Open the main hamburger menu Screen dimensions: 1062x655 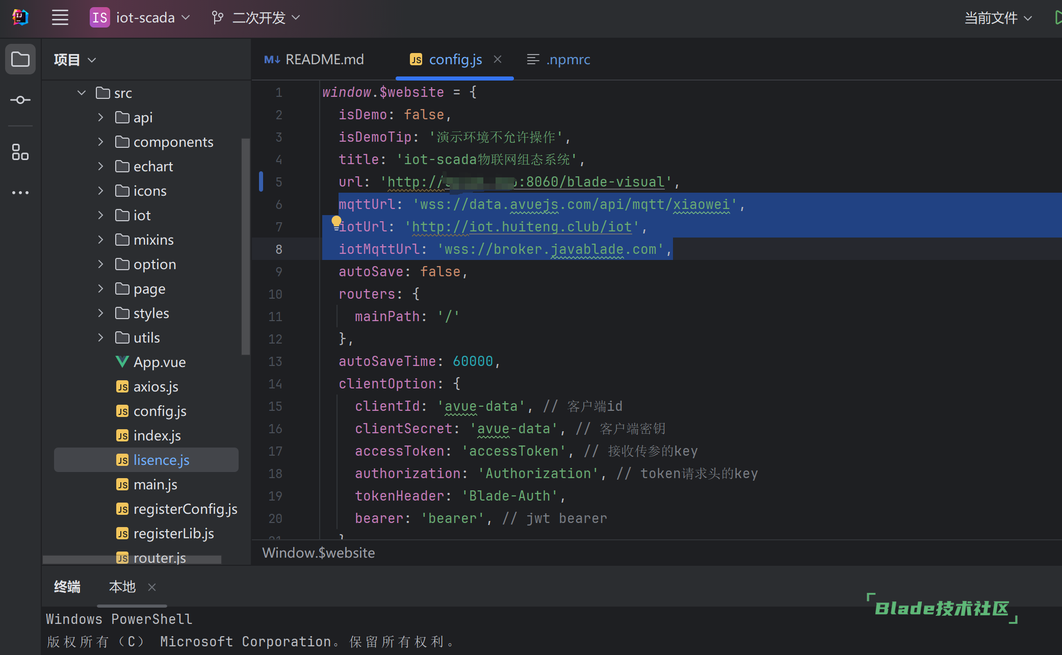[60, 18]
